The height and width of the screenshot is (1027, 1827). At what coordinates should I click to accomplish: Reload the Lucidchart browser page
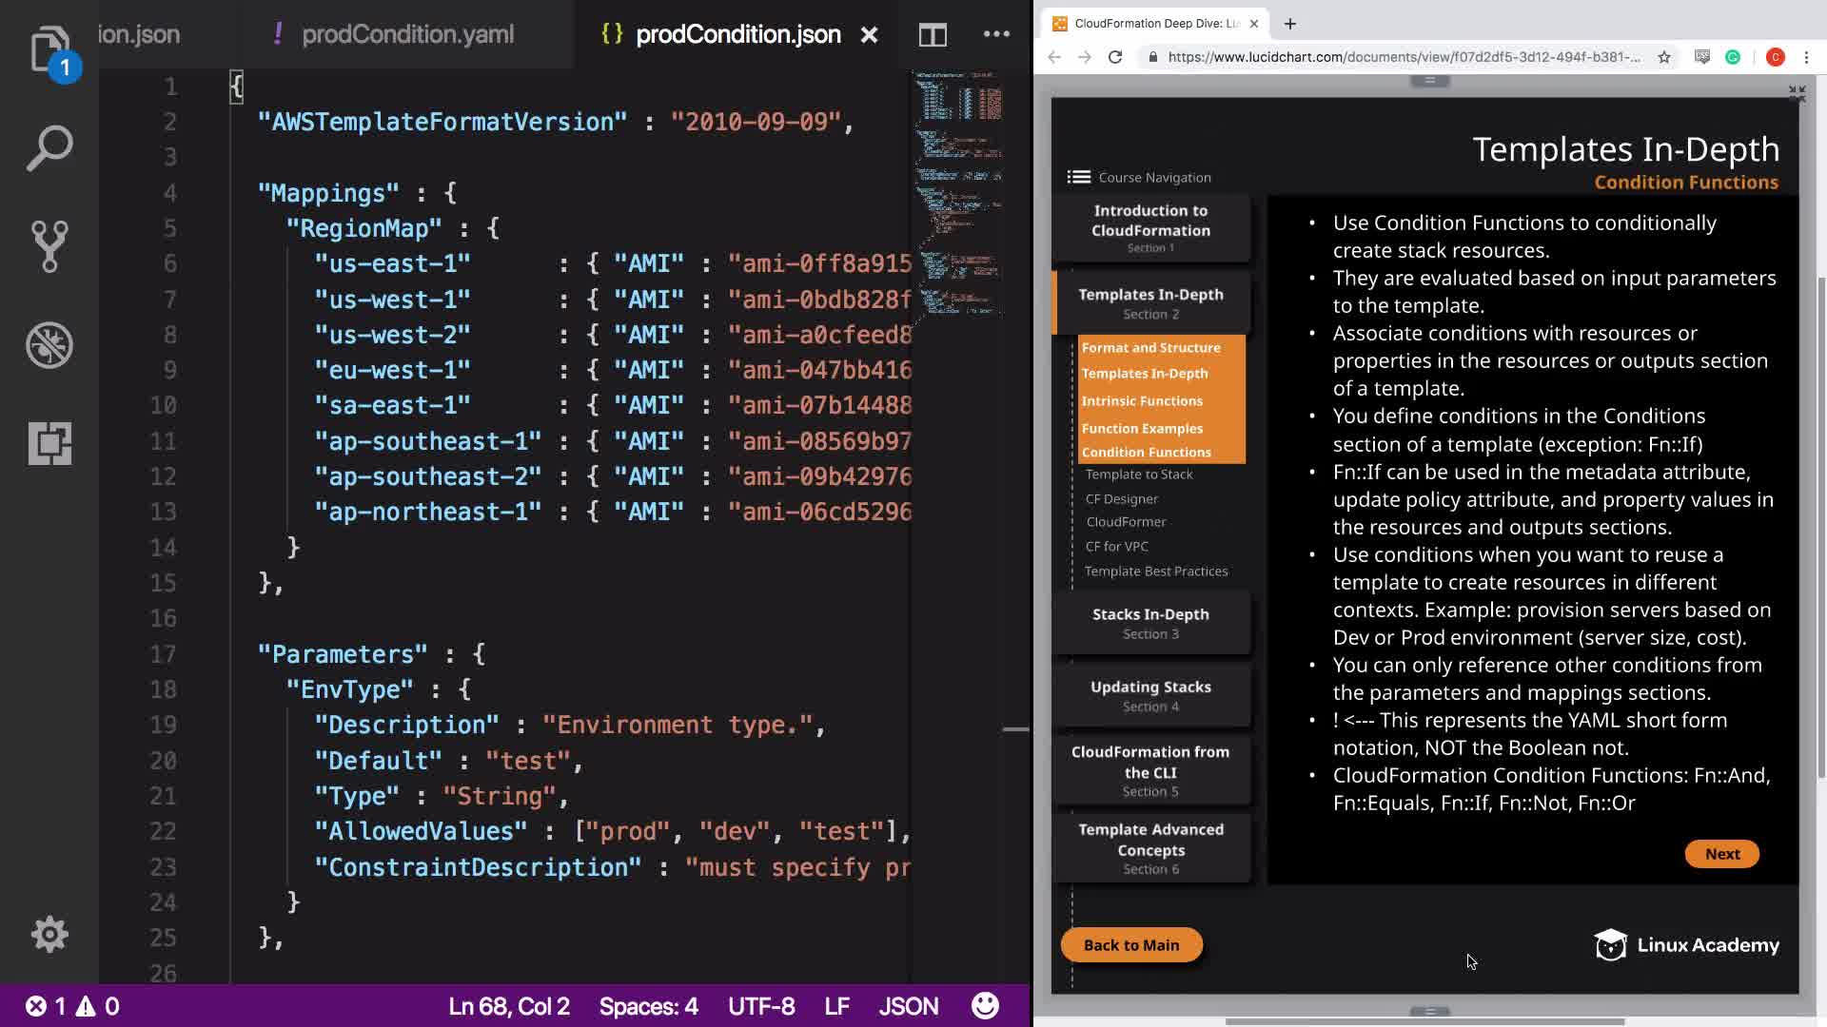pyautogui.click(x=1115, y=57)
